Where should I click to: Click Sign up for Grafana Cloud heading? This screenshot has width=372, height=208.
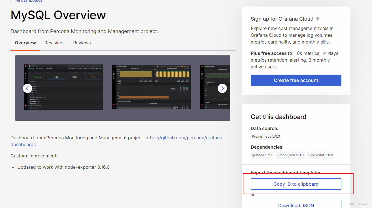[282, 19]
